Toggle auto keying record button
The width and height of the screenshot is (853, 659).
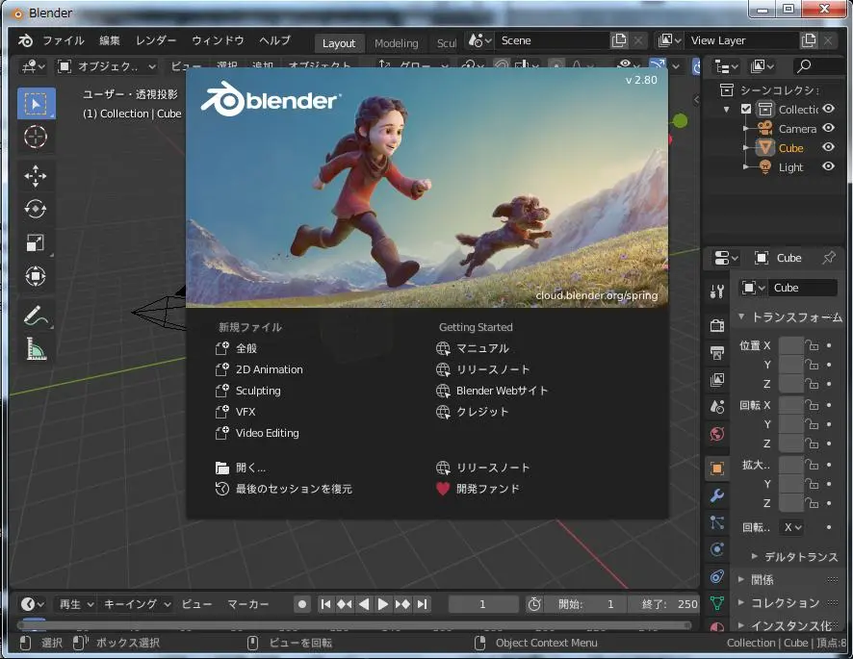click(302, 604)
